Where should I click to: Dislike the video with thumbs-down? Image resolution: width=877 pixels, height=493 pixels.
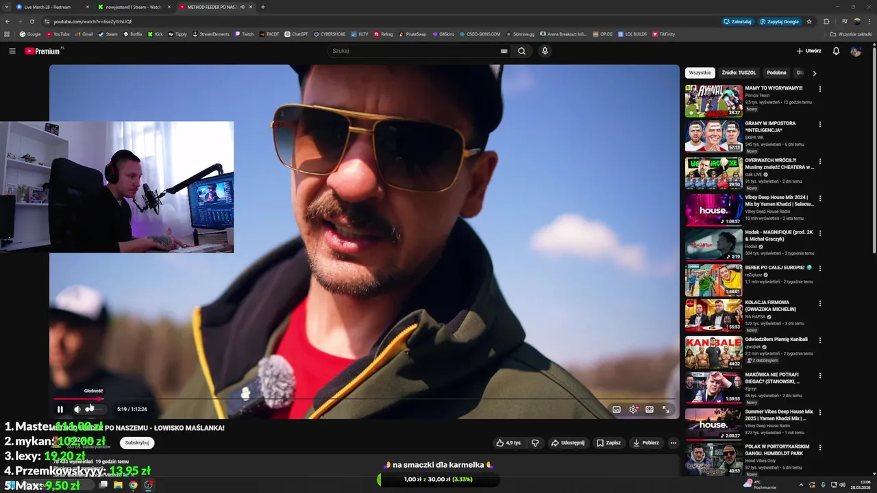click(535, 443)
